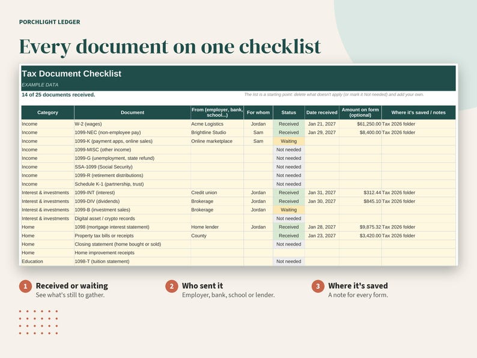Select the Education category cell
The width and height of the screenshot is (477, 358).
(x=47, y=261)
